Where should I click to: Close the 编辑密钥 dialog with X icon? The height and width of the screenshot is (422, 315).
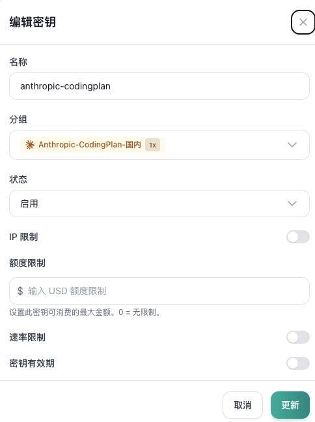(x=303, y=22)
